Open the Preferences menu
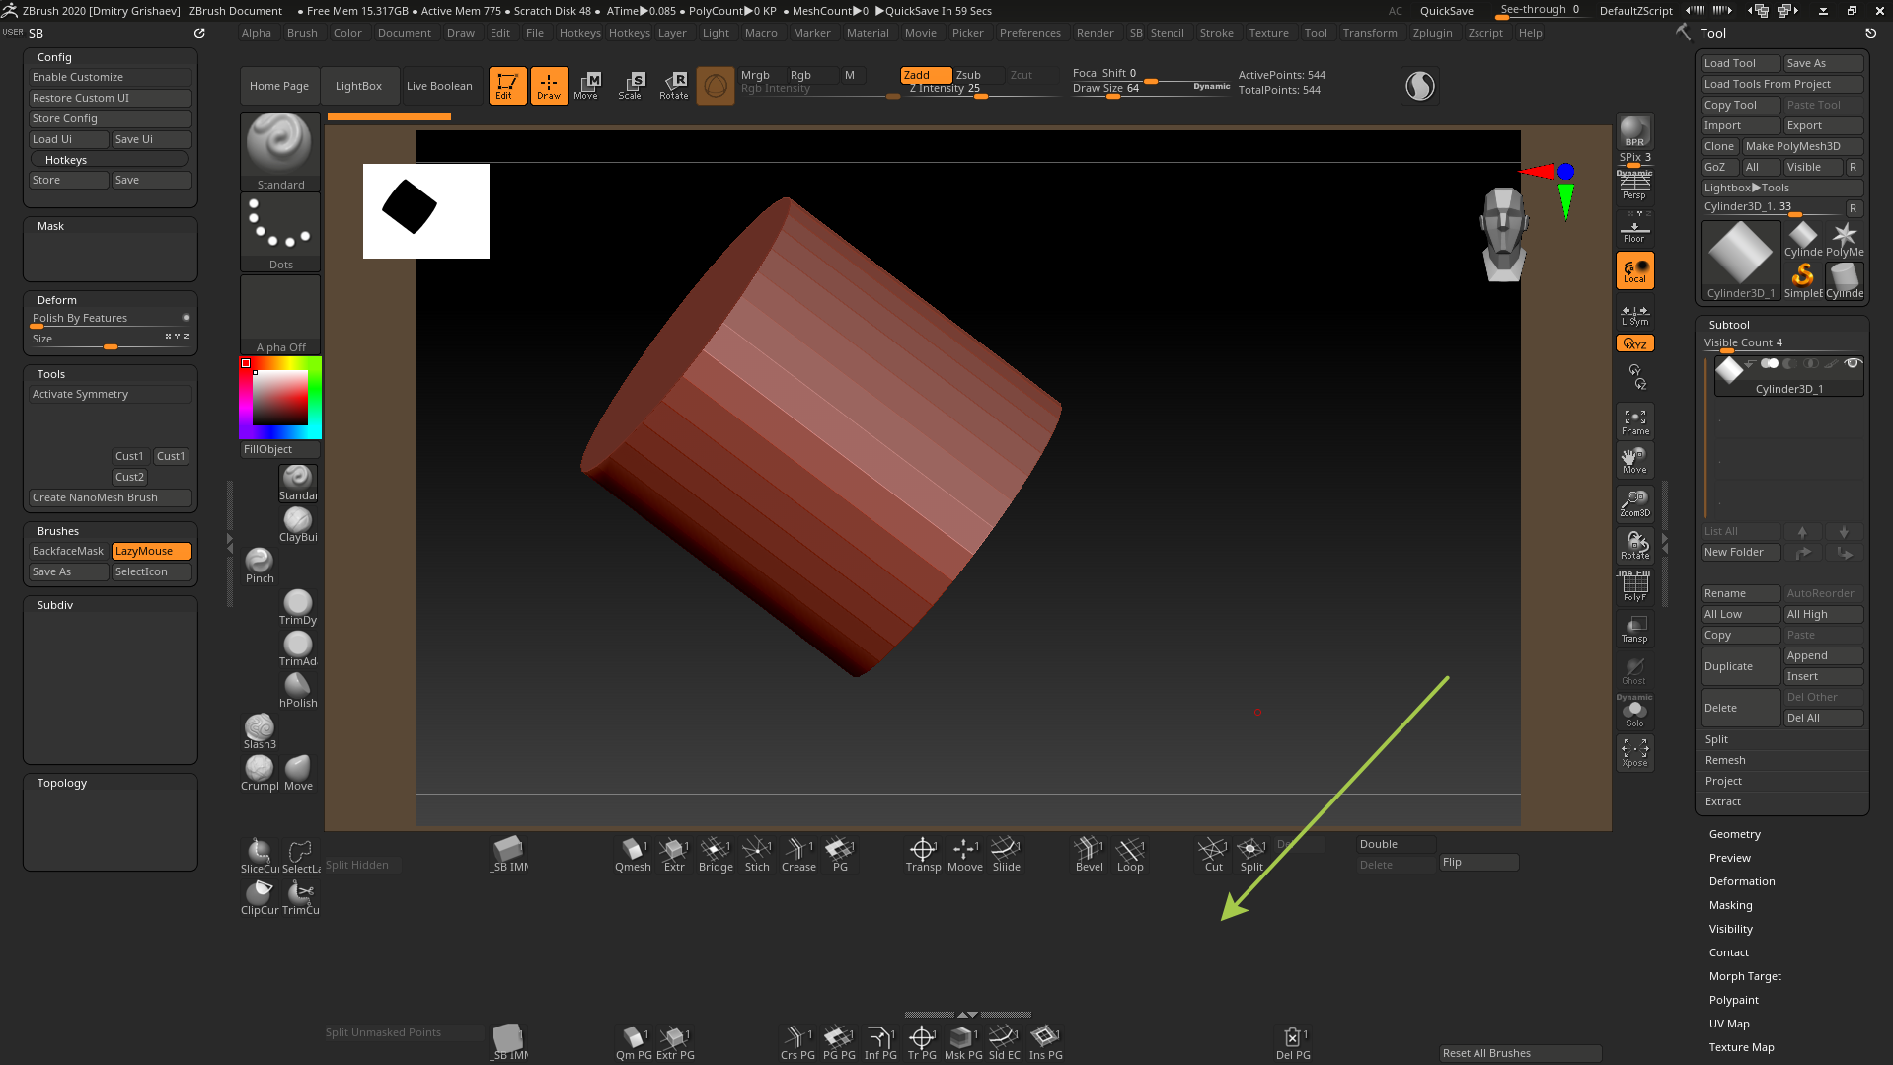The height and width of the screenshot is (1065, 1893). click(1029, 32)
